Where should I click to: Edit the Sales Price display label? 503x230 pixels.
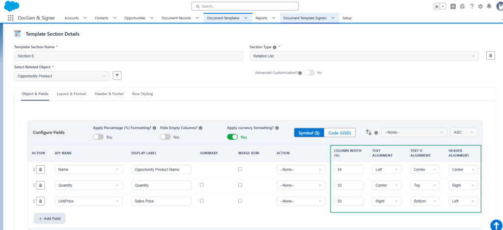161,201
